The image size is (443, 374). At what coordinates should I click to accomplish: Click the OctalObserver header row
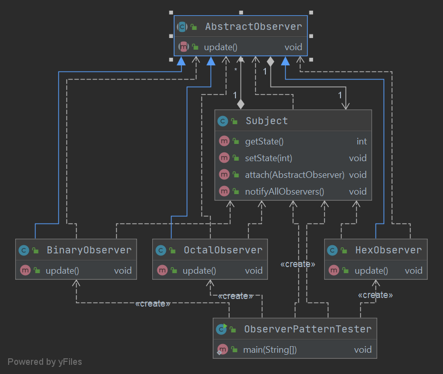pyautogui.click(x=210, y=250)
